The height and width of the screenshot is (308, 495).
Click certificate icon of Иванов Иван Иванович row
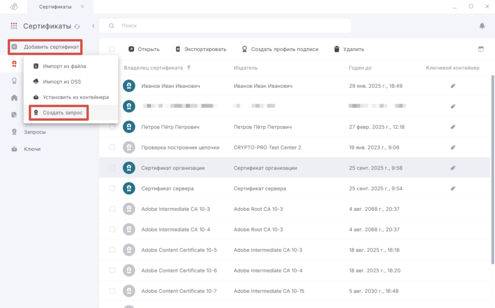(129, 86)
